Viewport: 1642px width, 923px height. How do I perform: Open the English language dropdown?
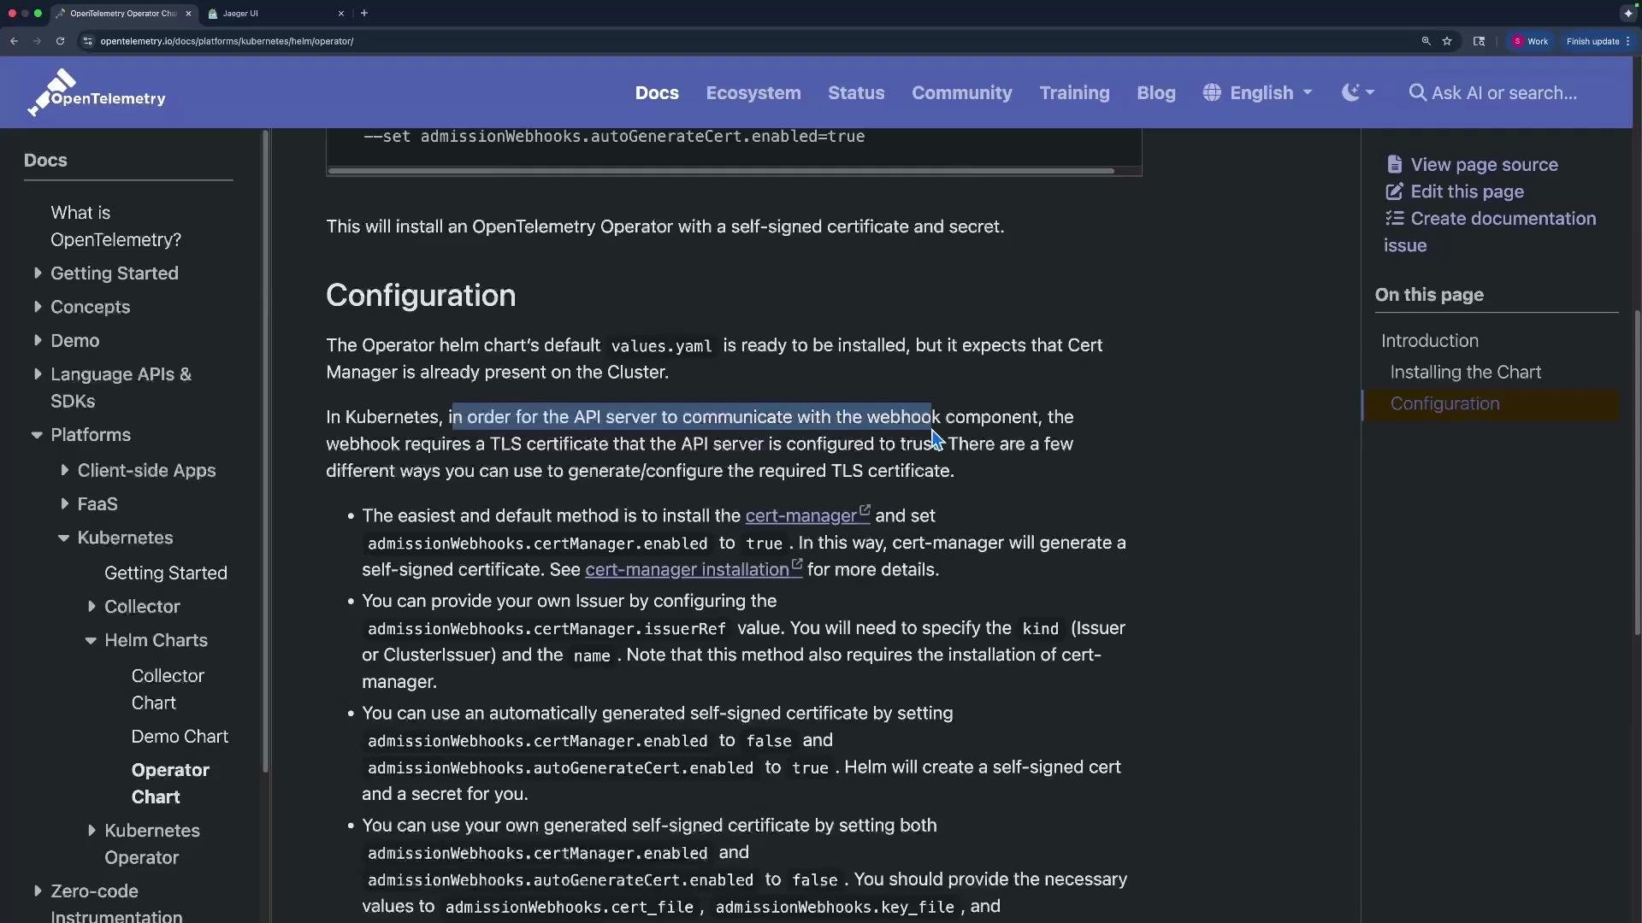pyautogui.click(x=1257, y=92)
